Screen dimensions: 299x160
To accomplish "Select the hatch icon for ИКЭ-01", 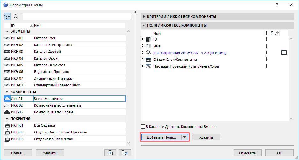I will click(x=7, y=38).
